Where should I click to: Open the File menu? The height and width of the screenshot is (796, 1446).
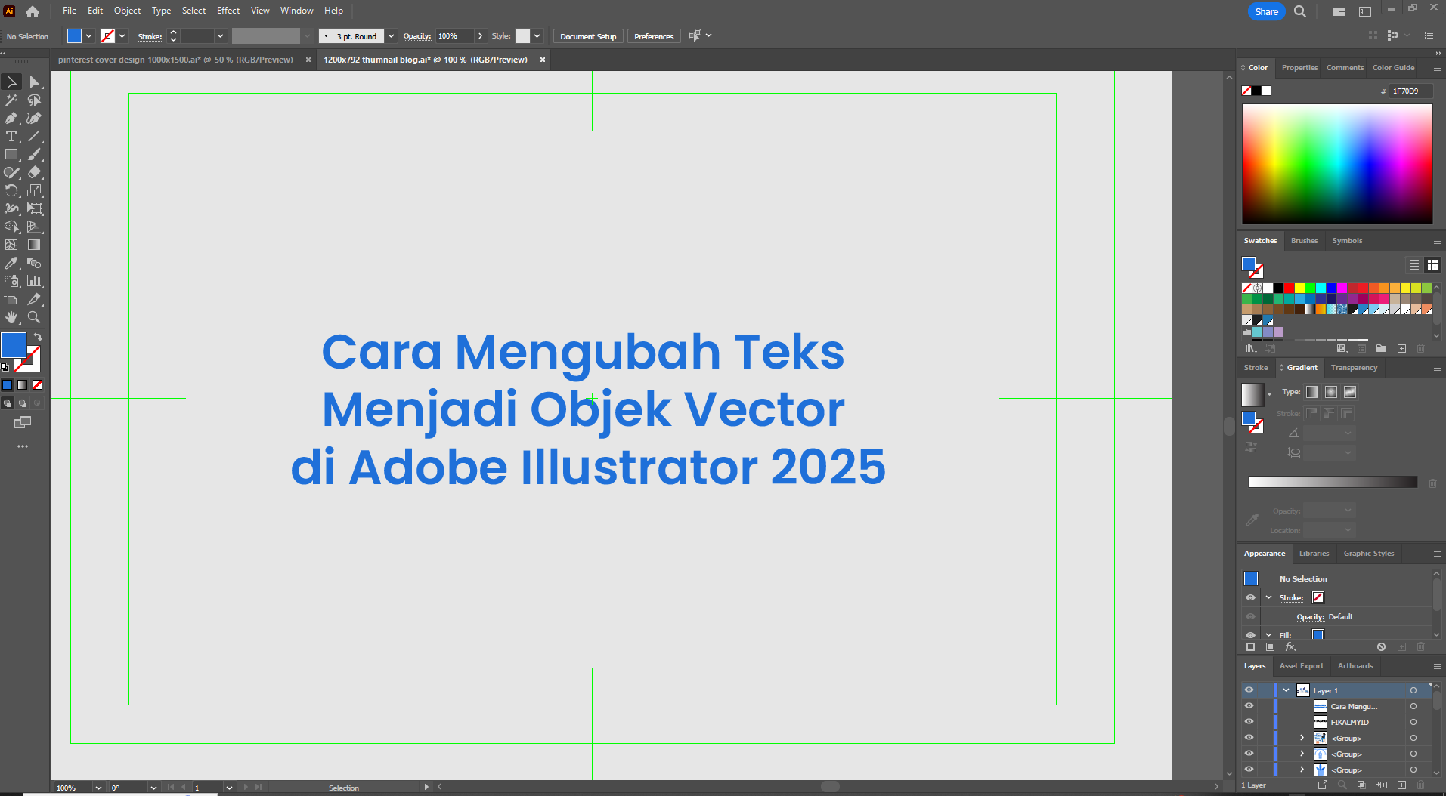point(70,11)
